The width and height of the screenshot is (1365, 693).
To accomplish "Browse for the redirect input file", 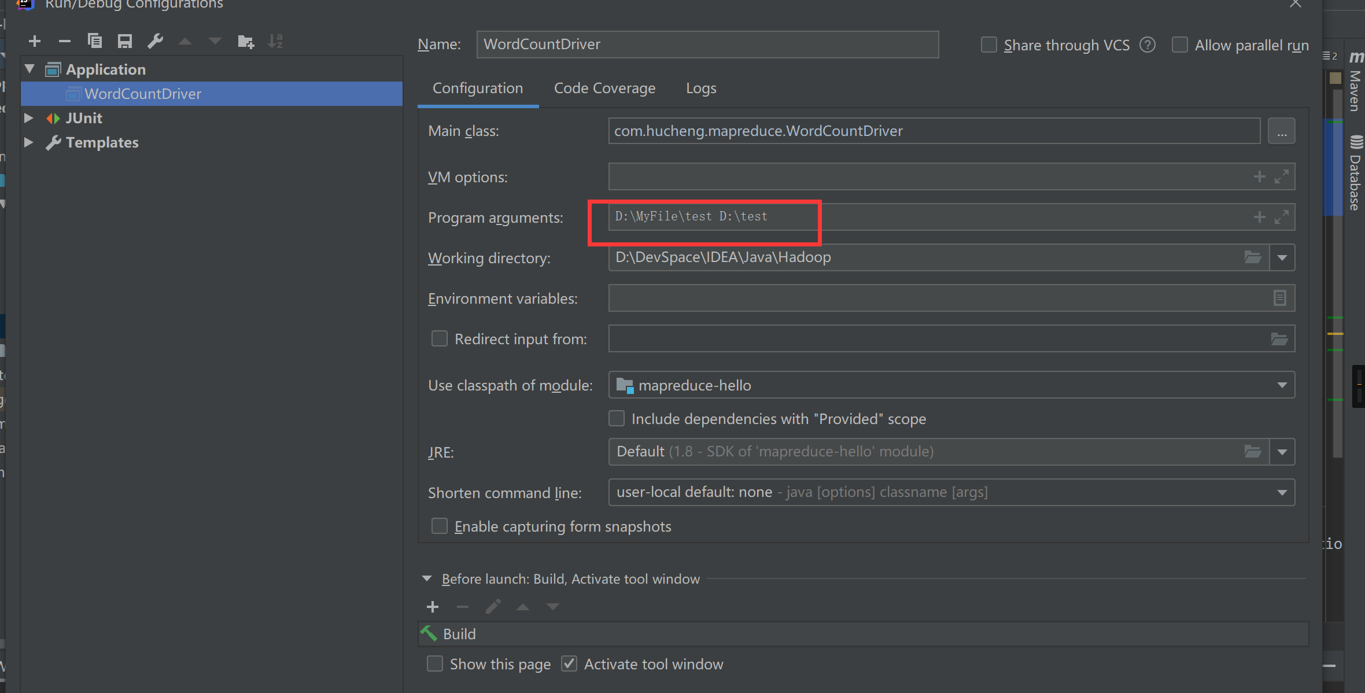I will 1279,339.
